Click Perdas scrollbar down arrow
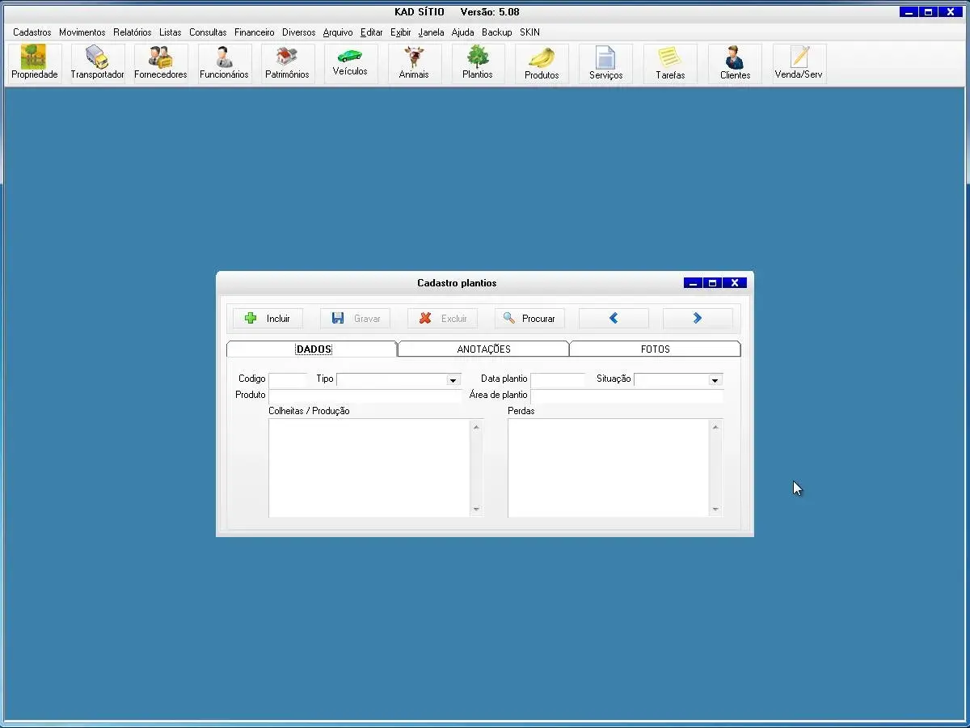Screen dimensions: 970x728 pyautogui.click(x=715, y=510)
